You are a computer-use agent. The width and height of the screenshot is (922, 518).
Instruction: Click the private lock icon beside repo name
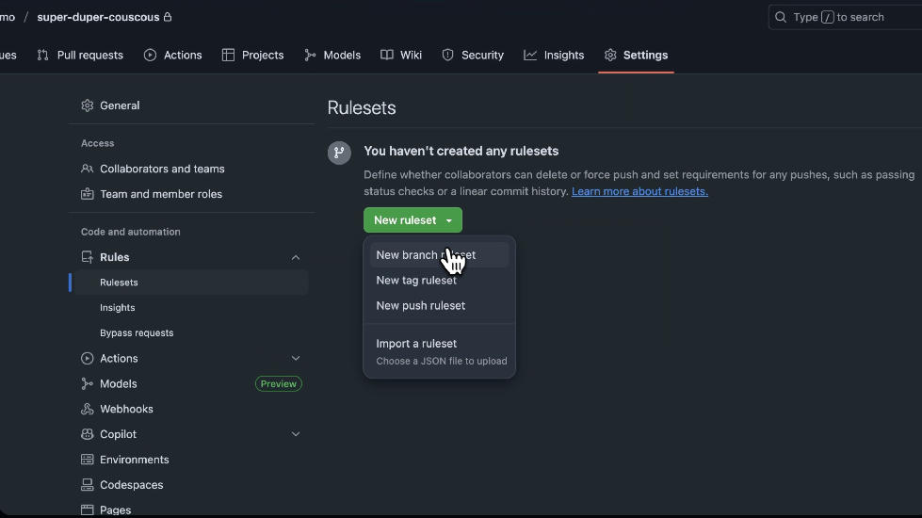[x=168, y=17]
